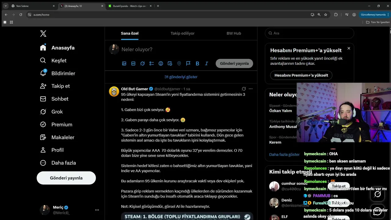391x220 pixels.
Task: Apply italic formatting in composer
Action: tap(206, 64)
